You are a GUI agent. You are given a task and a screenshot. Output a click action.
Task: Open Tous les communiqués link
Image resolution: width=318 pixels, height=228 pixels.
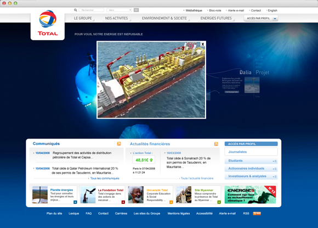coord(105,178)
